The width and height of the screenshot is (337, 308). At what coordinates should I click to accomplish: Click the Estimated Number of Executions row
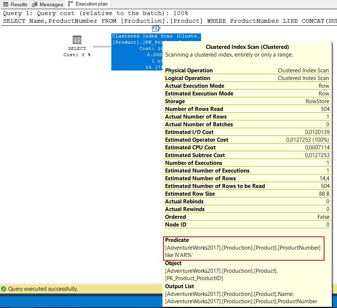pyautogui.click(x=247, y=171)
